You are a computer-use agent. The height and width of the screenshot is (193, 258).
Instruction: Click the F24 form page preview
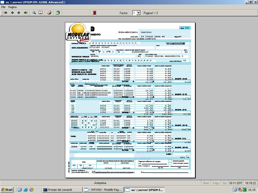click(x=130, y=100)
